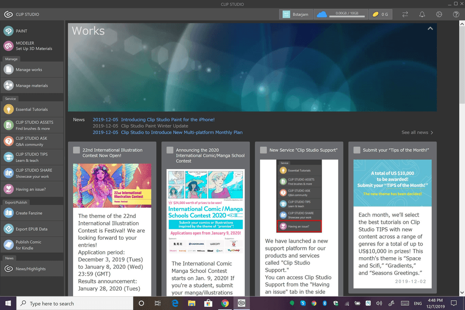465x310 pixels.
Task: Open settings with the gear icon
Action: 439,15
